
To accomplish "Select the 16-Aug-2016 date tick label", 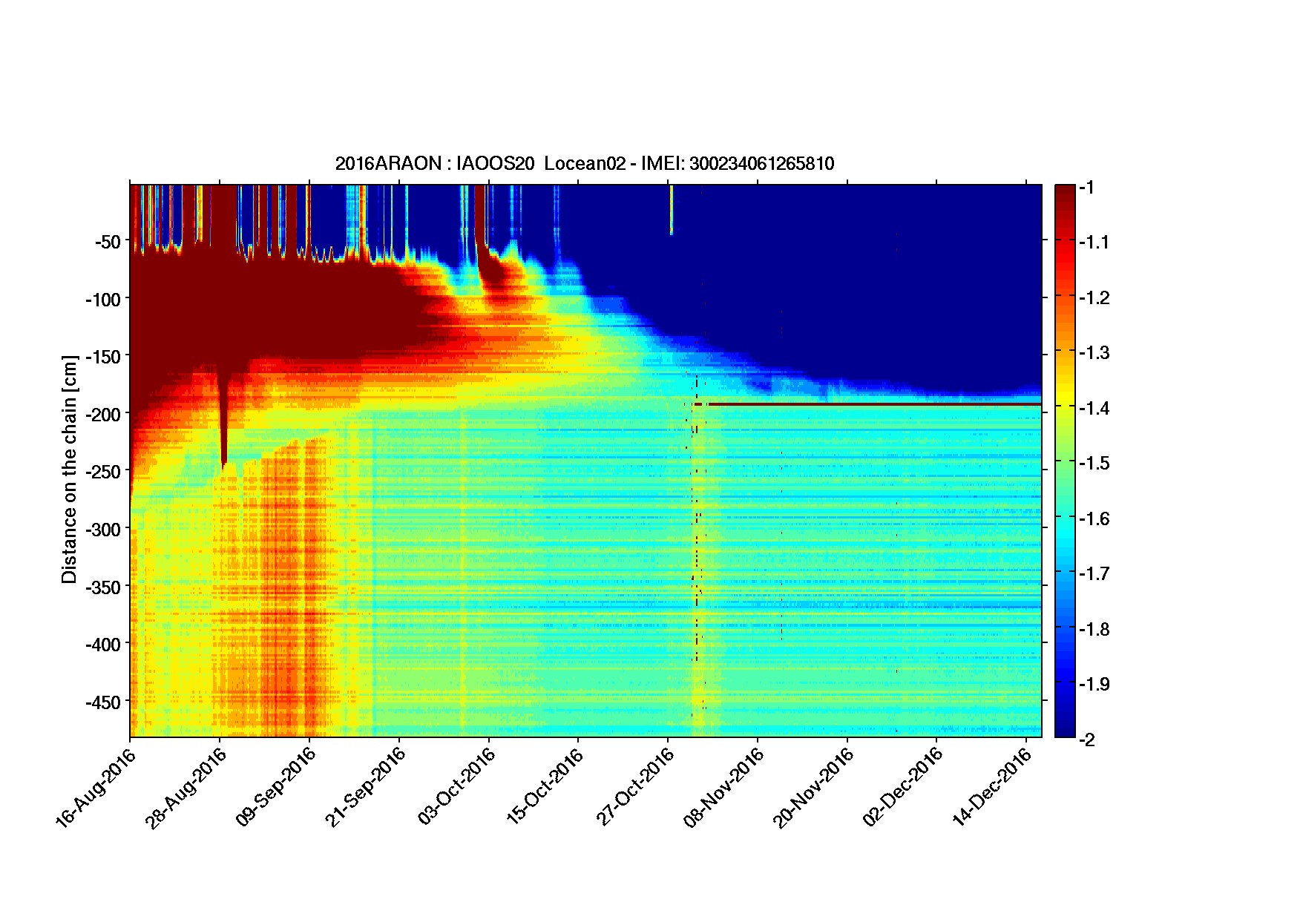I will (96, 787).
